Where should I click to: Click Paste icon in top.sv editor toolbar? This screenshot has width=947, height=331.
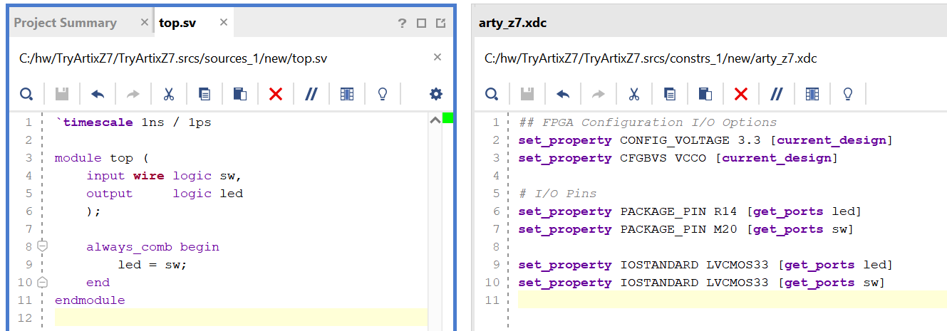coord(240,94)
